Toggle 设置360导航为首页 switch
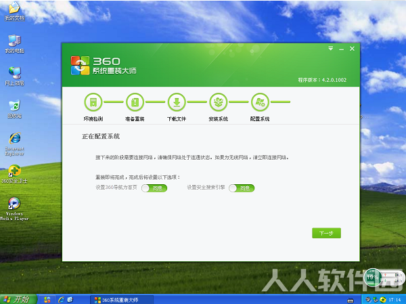 (x=154, y=188)
